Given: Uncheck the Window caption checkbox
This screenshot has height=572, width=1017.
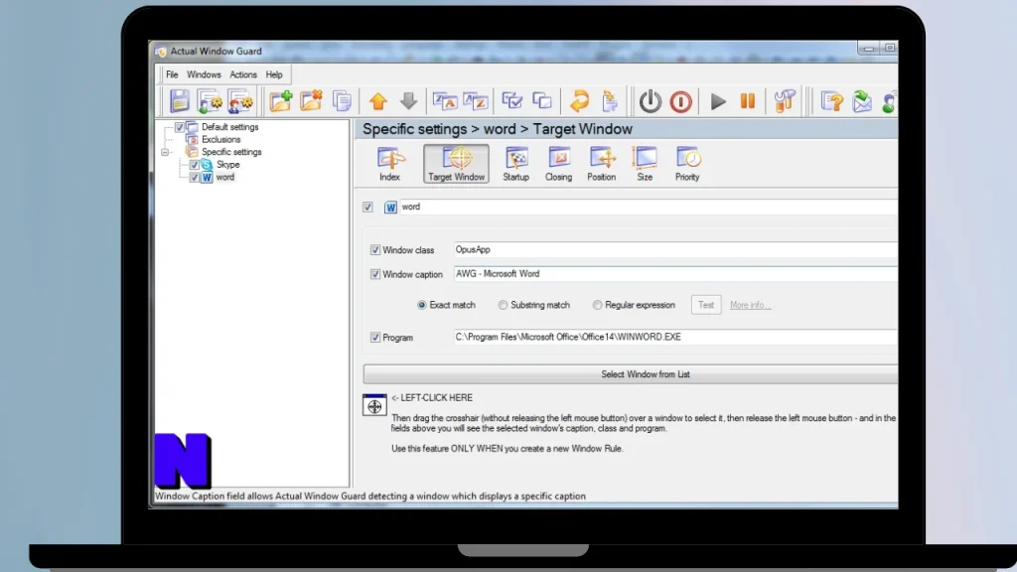Looking at the screenshot, I should pos(374,274).
